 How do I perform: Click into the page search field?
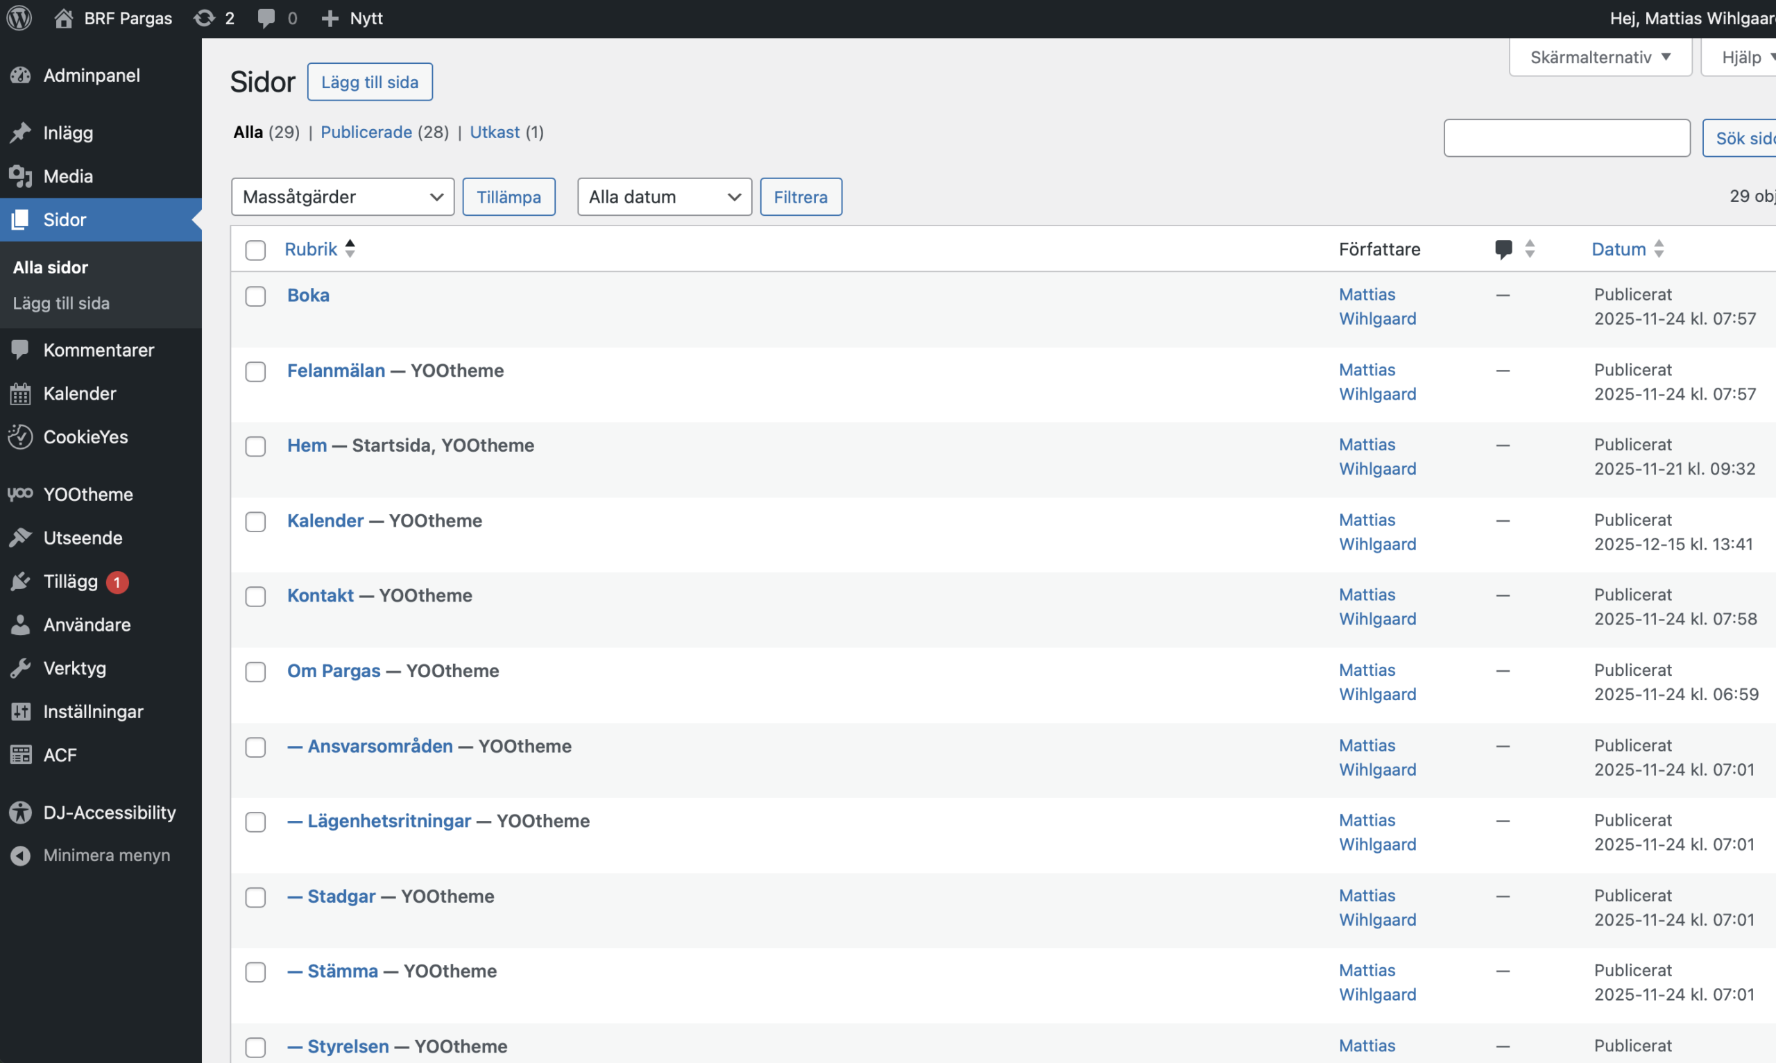1566,138
